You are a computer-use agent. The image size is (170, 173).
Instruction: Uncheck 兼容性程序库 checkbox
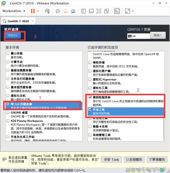click(x=90, y=97)
